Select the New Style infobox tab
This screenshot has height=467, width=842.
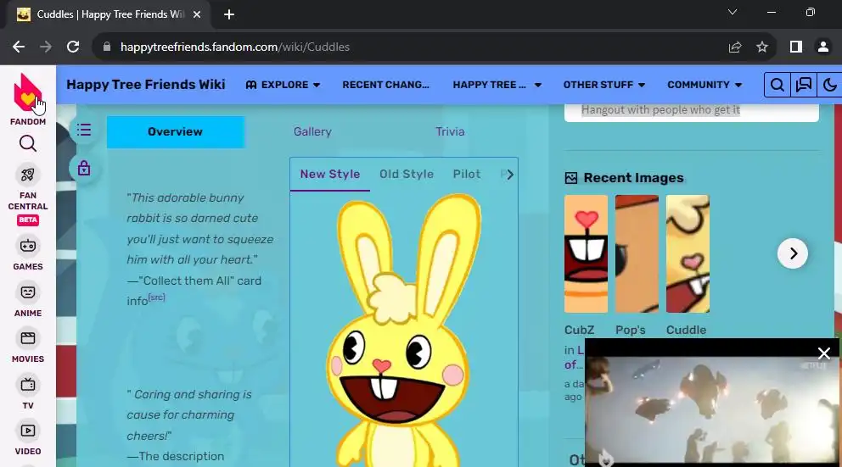(x=329, y=175)
